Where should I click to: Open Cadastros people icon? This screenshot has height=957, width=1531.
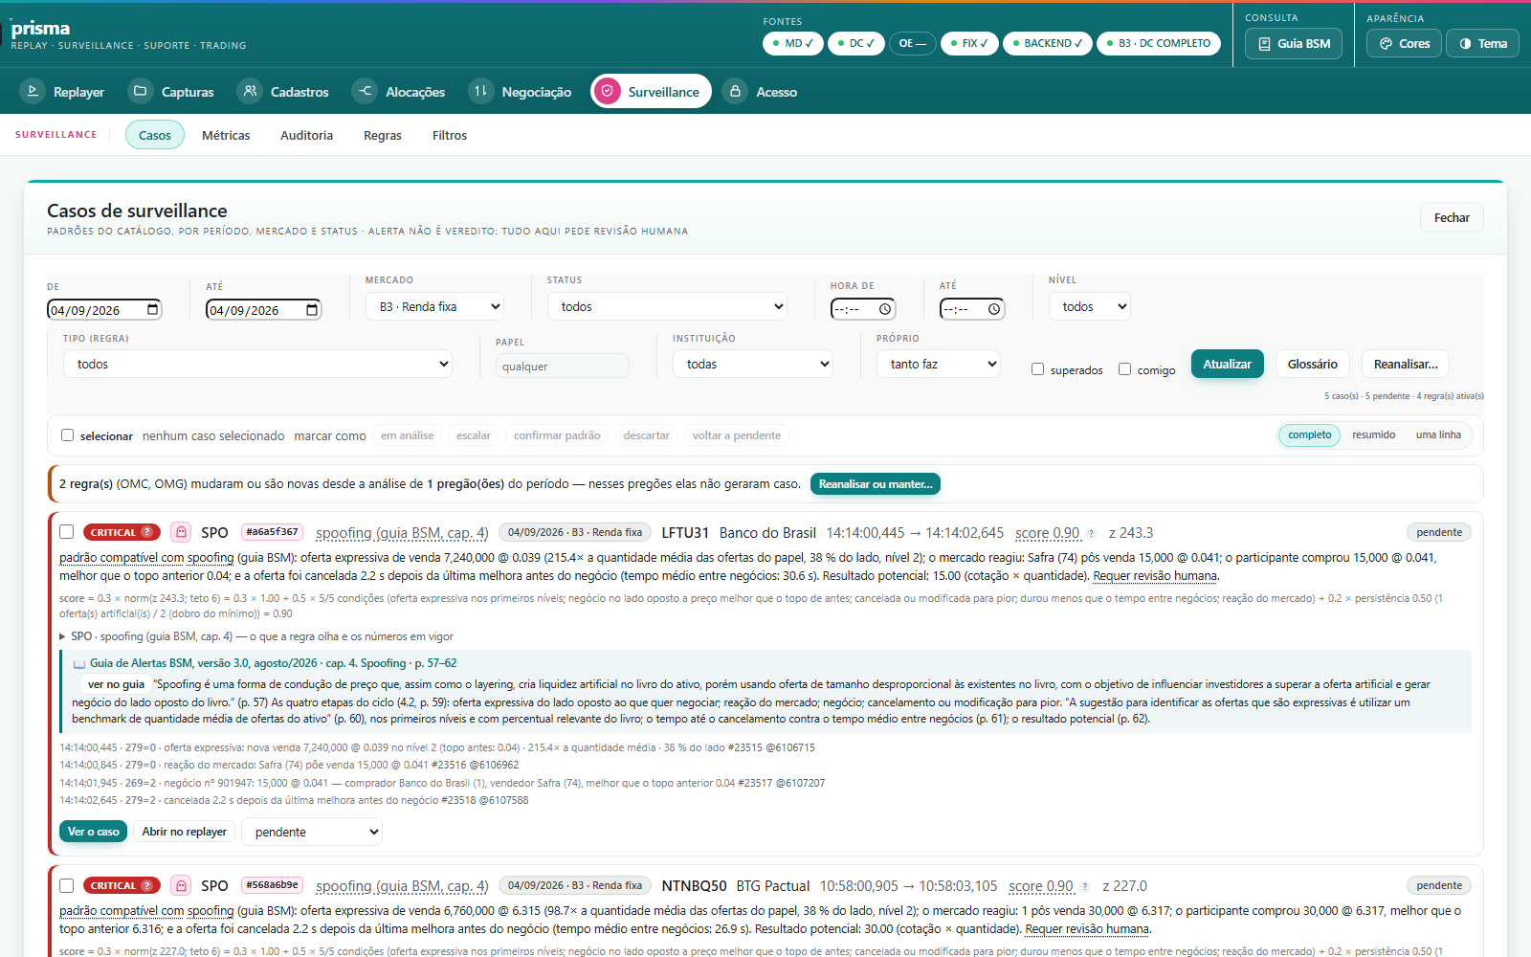point(250,91)
